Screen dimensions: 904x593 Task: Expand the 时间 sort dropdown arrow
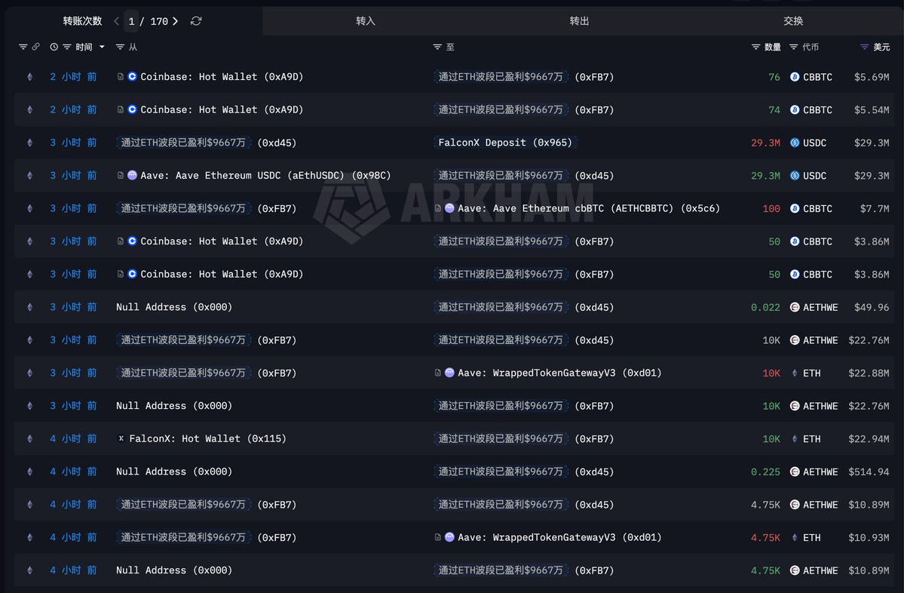point(102,47)
